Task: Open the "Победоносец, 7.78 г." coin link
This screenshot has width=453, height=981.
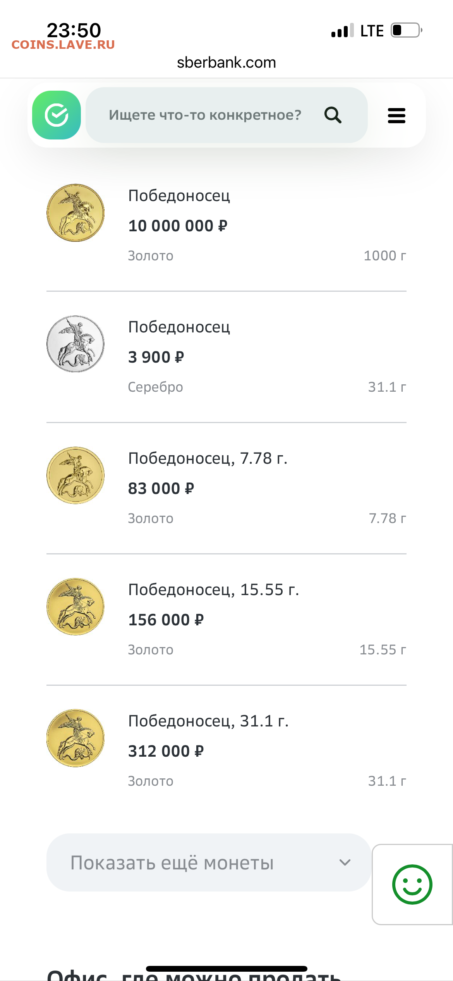Action: point(208,458)
